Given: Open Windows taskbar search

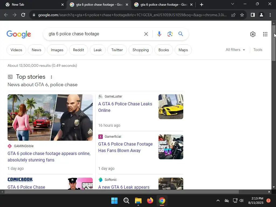Looking at the screenshot, I should (x=126, y=201).
